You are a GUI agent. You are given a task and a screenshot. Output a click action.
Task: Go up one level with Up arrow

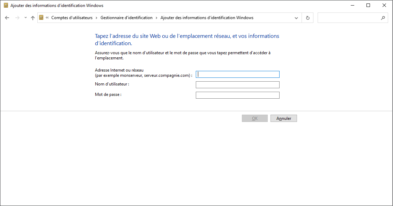pos(33,18)
